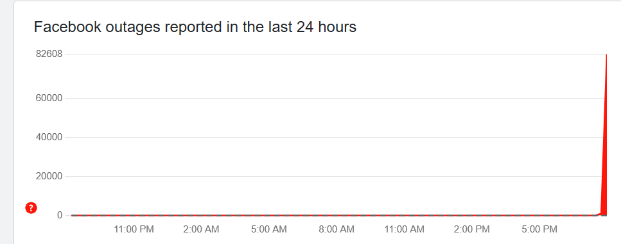621x244 pixels.
Task: Click the 8:00 AM time label
Action: point(337,229)
